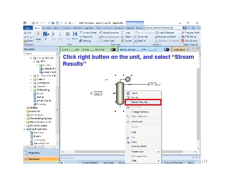Toggle the Energy Savings switch
The height and width of the screenshot is (169, 225).
(x=167, y=49)
